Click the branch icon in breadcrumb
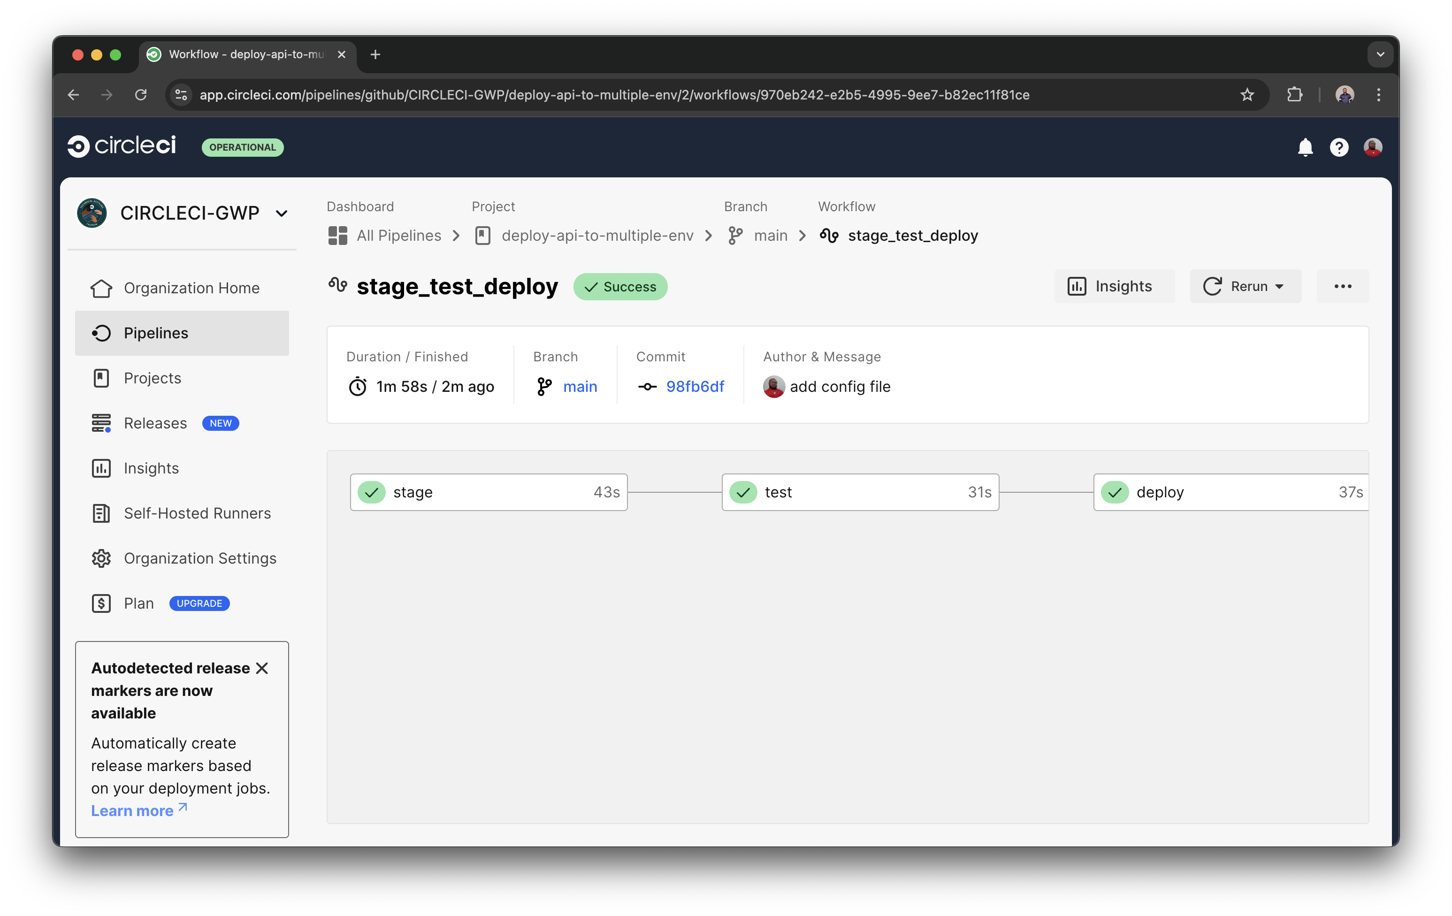 tap(734, 235)
